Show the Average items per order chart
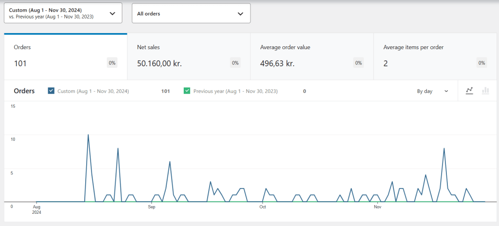 click(x=435, y=56)
